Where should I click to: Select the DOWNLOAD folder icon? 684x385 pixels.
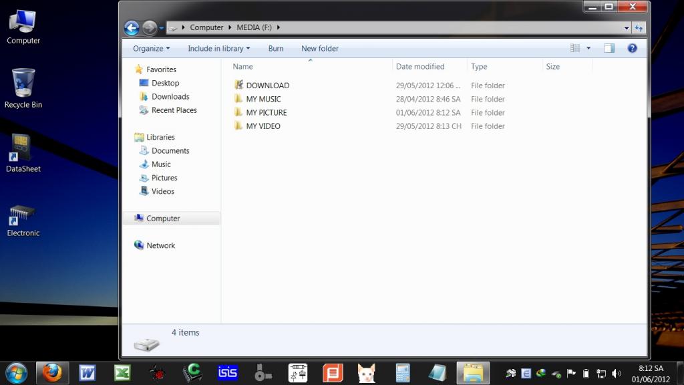click(238, 85)
